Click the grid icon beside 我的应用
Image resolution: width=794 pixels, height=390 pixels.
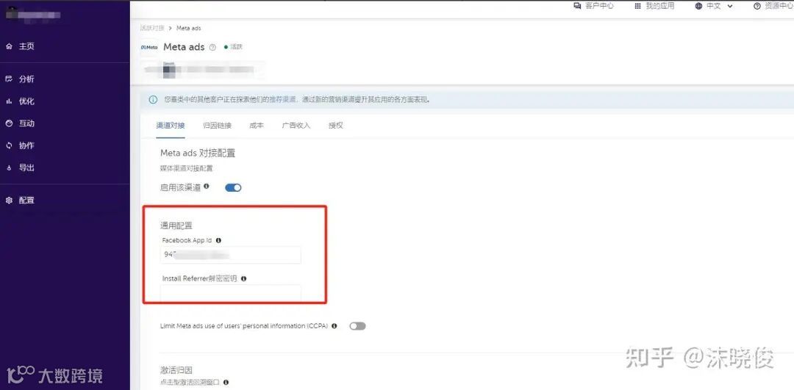point(637,6)
